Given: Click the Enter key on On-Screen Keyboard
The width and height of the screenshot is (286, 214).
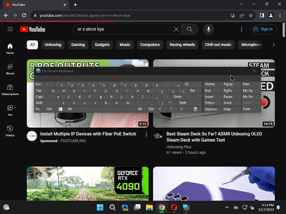Looking at the screenshot, I should pos(187,97).
